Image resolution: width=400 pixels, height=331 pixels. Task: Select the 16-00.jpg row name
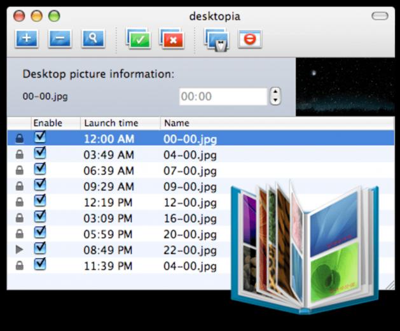(x=190, y=218)
